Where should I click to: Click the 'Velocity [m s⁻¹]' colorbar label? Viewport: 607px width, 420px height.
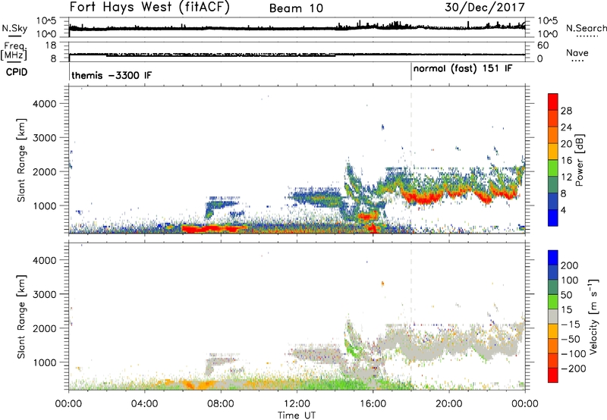593,316
